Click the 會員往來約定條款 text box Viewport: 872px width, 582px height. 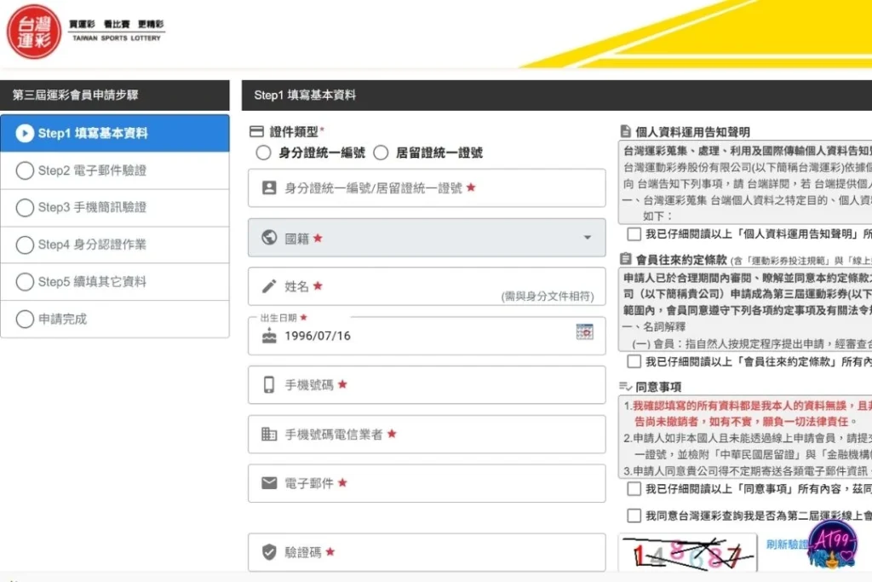point(744,309)
